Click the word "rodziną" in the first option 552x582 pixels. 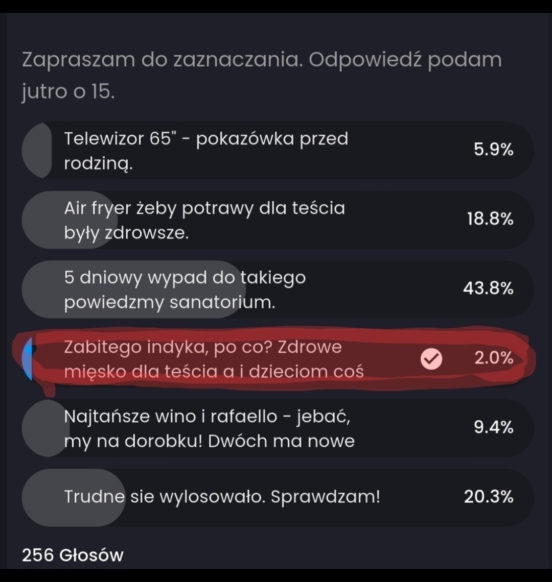pyautogui.click(x=99, y=164)
